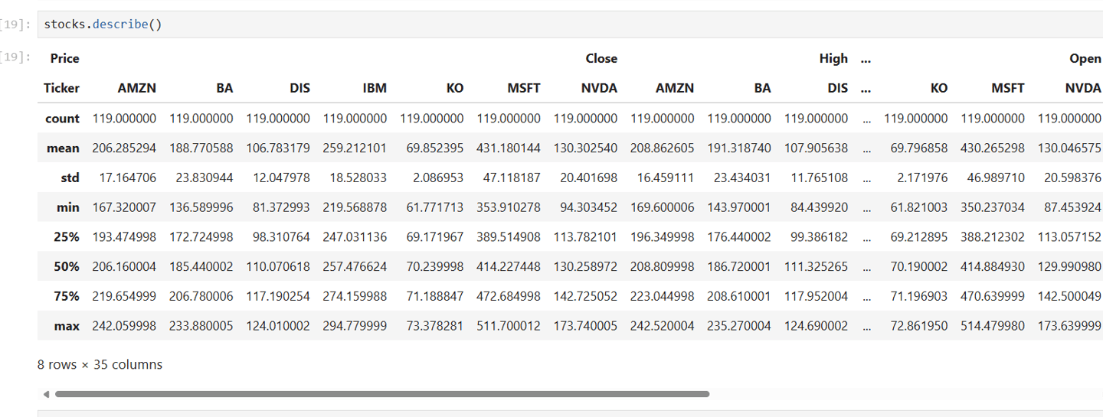Click the '50%' row label
1103x417 pixels.
click(x=67, y=266)
